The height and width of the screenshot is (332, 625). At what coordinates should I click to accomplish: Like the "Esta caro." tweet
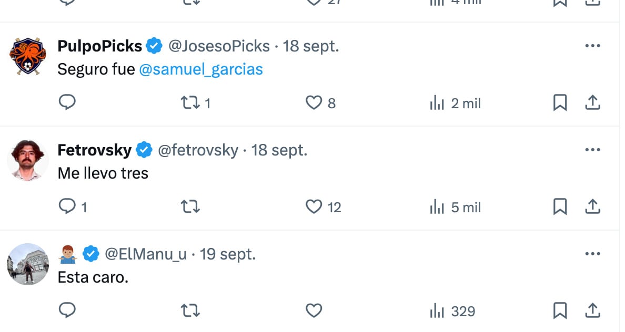tap(314, 311)
